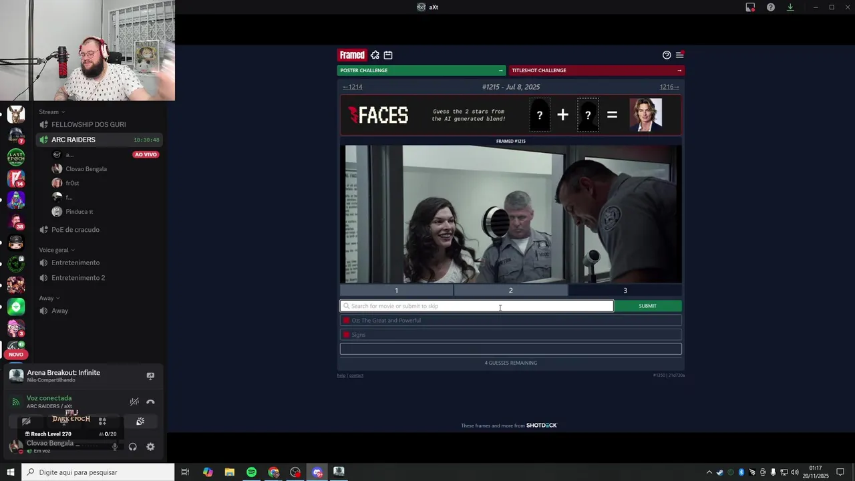
Task: Open the activities grid icon
Action: [102, 422]
